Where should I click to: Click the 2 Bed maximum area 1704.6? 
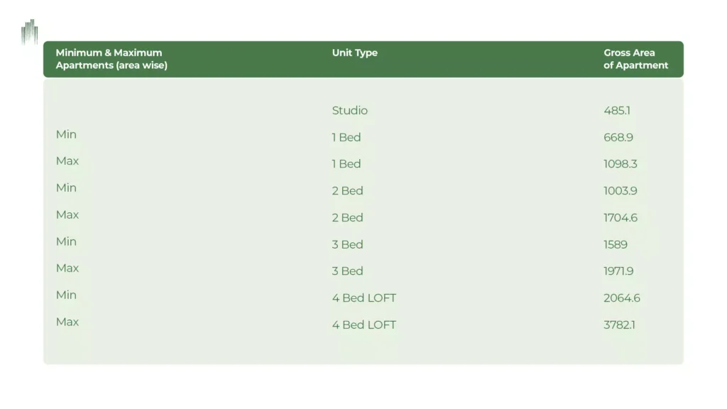(621, 217)
